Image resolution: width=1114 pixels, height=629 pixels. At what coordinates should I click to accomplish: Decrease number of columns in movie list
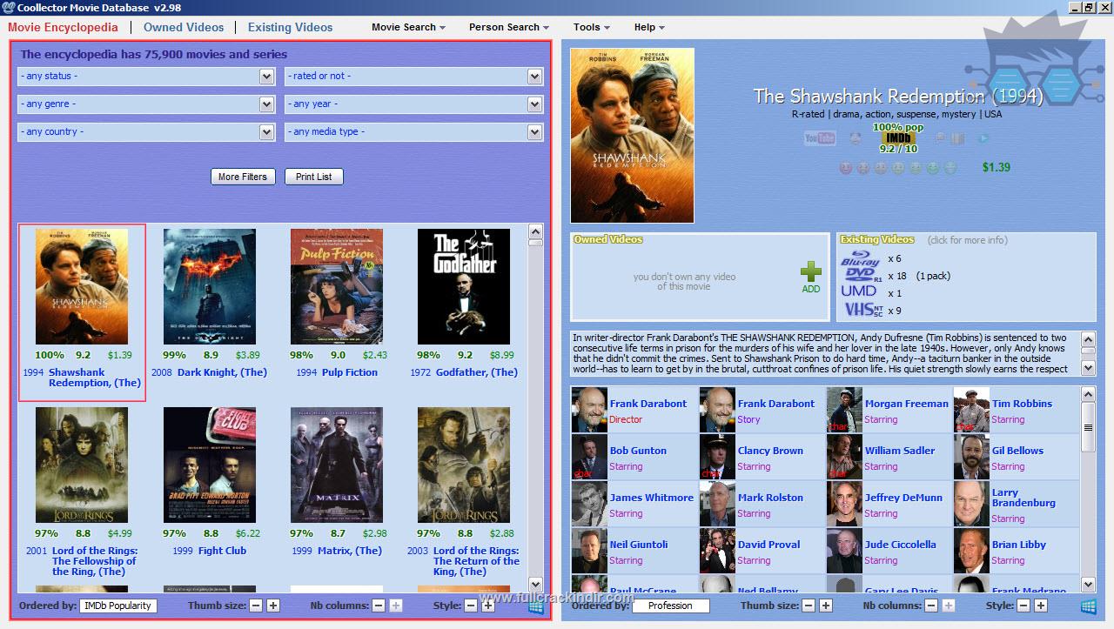[379, 606]
